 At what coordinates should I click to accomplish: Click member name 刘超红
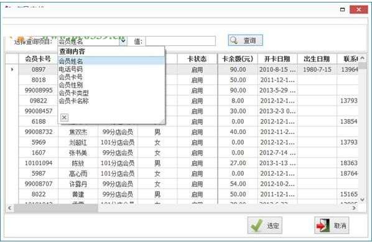pos(78,142)
